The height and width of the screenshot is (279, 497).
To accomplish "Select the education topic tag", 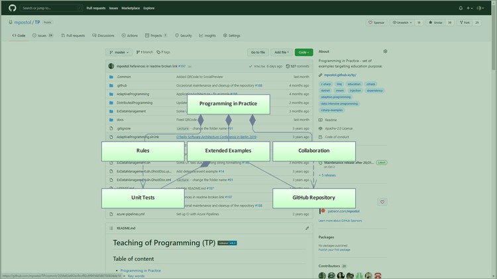I will point(354,84).
